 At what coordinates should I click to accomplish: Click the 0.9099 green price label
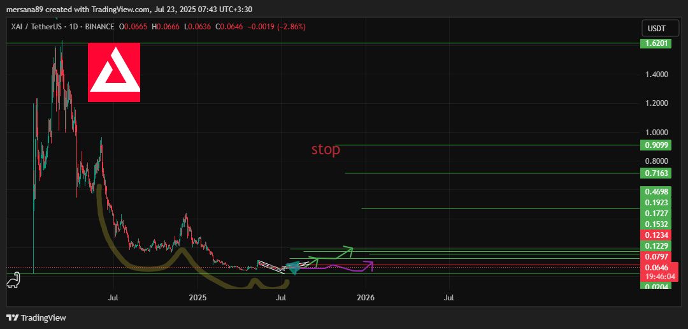656,145
